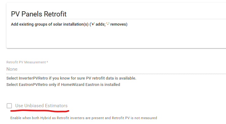This screenshot has width=226, height=124.
Task: Click the 'Retrofit PV Measurement *' field label
Action: [26, 62]
